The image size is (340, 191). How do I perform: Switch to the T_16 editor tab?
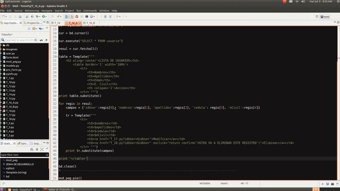click(x=57, y=23)
